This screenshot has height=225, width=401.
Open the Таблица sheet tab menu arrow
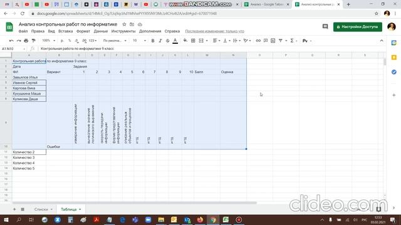[80, 209]
